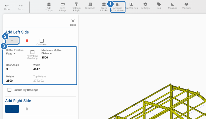This screenshot has height=119, width=206.
Task: Select the Structure tool
Action: tap(90, 6)
